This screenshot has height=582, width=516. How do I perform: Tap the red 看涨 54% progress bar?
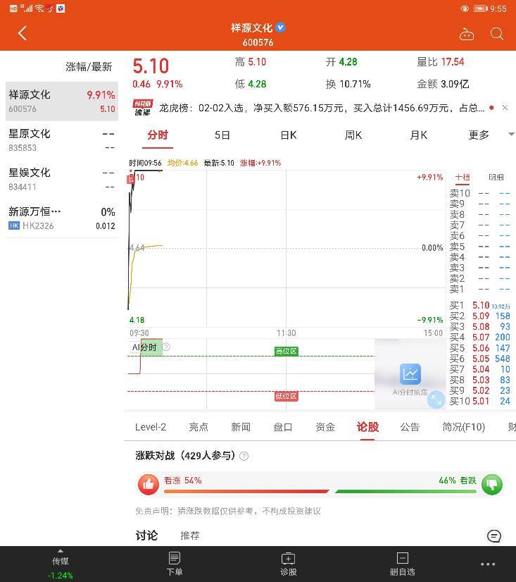(x=246, y=491)
